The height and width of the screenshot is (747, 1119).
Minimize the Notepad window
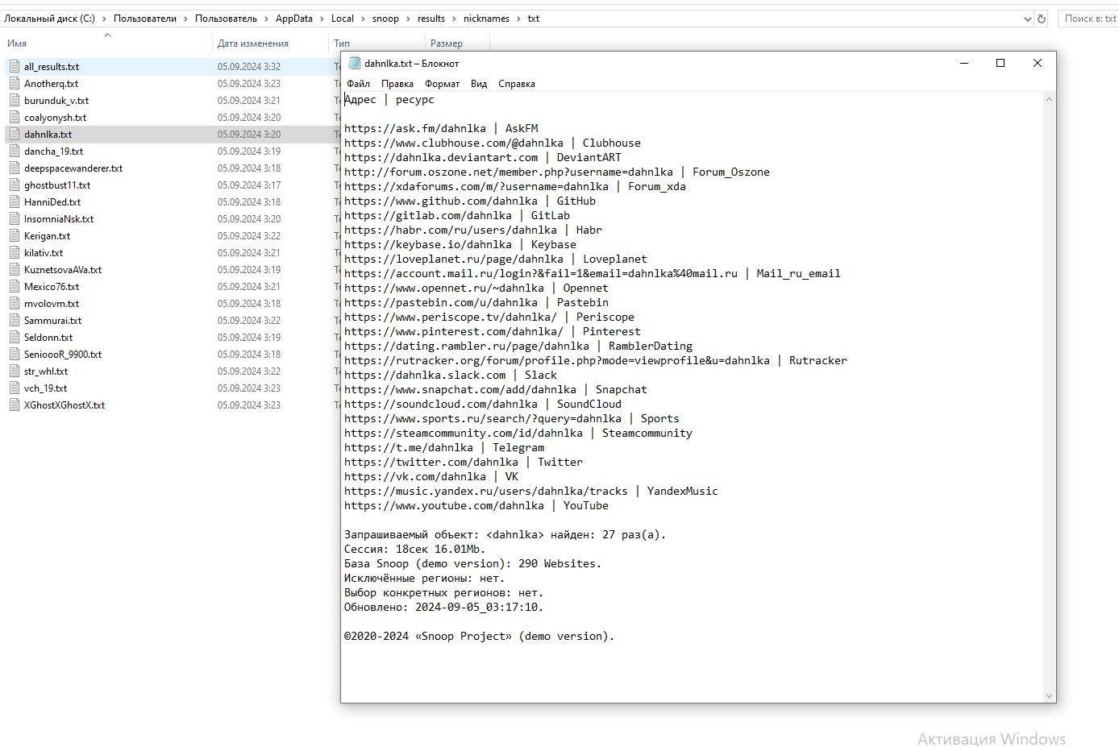(x=963, y=63)
